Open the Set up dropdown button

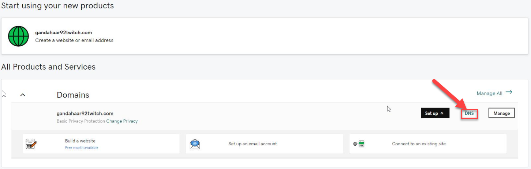pyautogui.click(x=435, y=113)
